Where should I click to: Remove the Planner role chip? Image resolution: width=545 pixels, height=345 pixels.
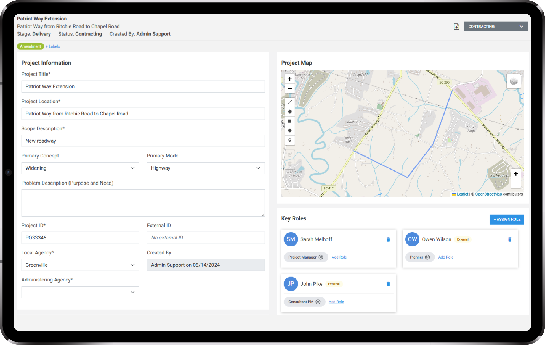click(x=427, y=257)
